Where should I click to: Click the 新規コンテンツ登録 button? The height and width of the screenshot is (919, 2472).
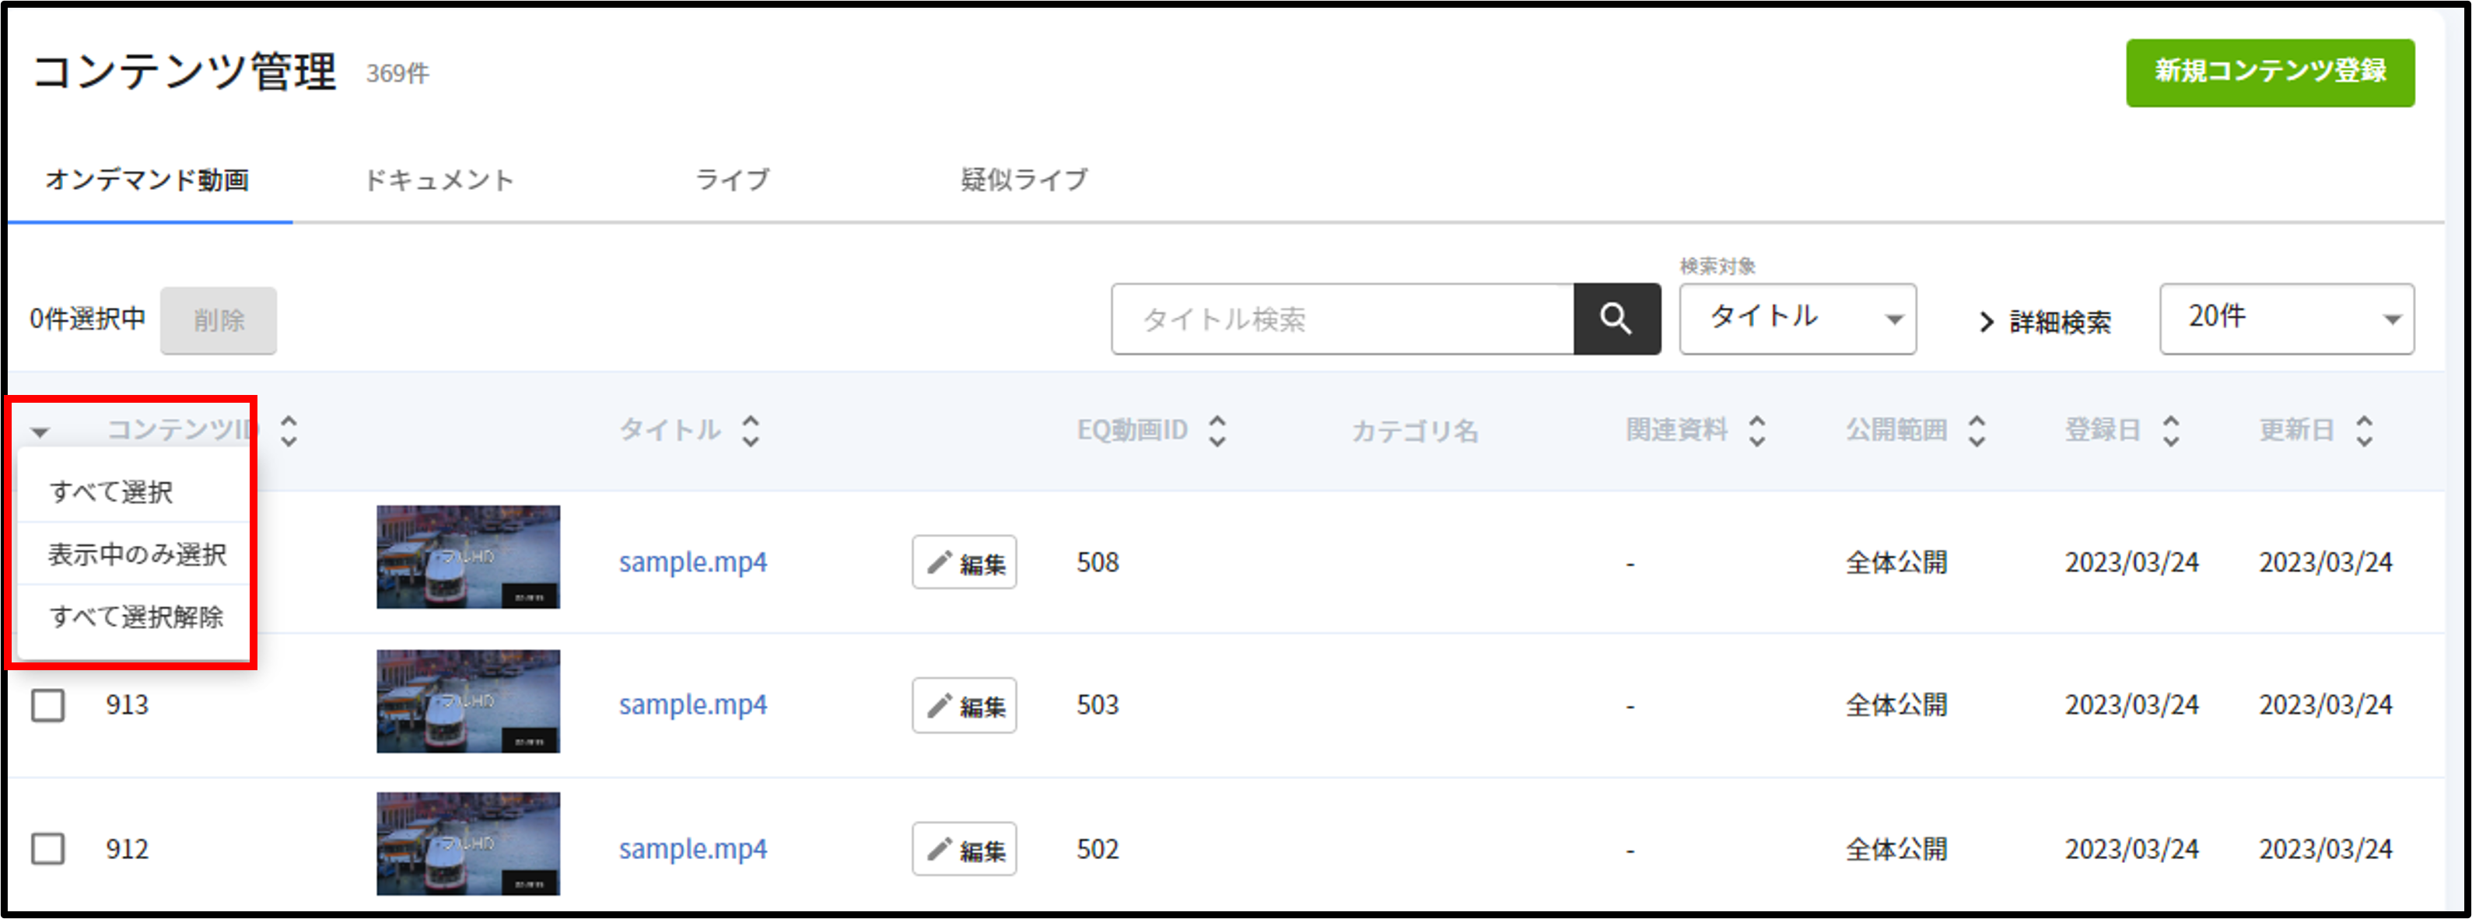pos(2270,72)
